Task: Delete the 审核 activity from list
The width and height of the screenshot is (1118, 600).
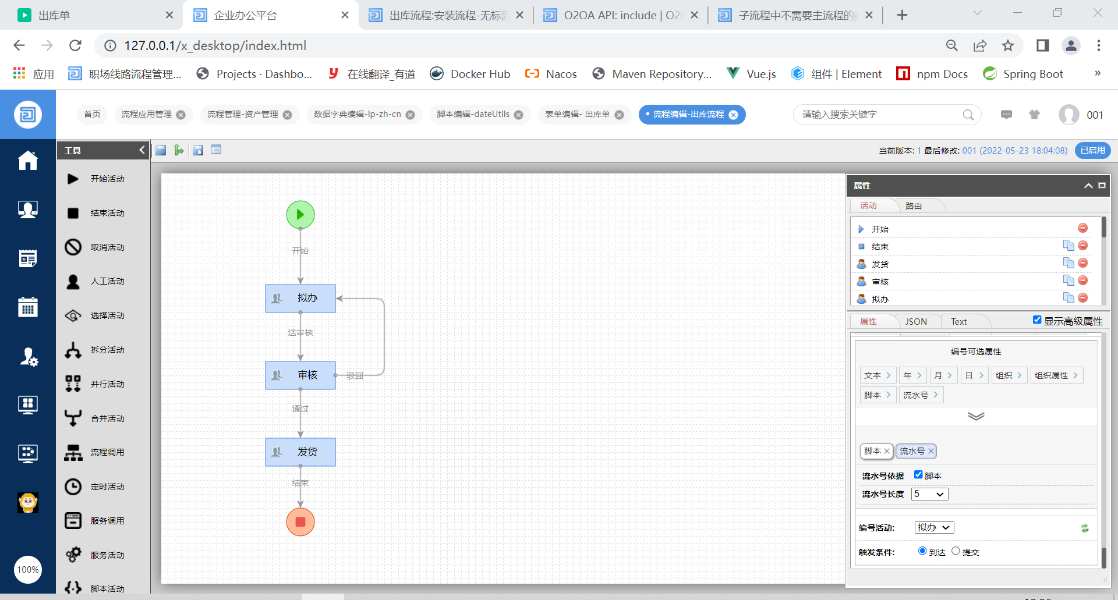Action: tap(1083, 281)
